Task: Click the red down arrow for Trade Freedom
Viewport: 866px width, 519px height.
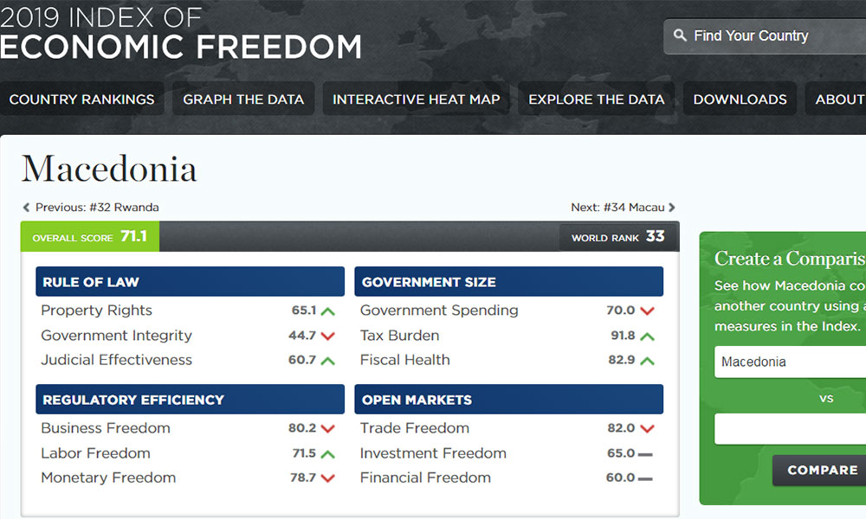Action: [x=647, y=428]
